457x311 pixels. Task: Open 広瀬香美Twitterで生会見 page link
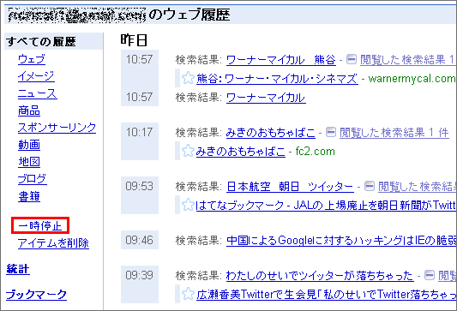pyautogui.click(x=327, y=295)
